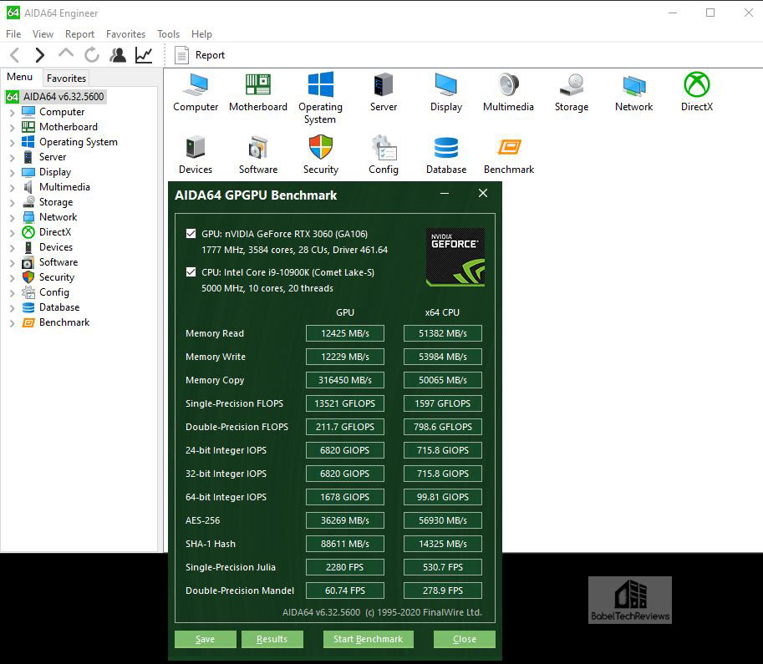Click the GPU Single-Precision Julia 2280 FPS value

(345, 567)
